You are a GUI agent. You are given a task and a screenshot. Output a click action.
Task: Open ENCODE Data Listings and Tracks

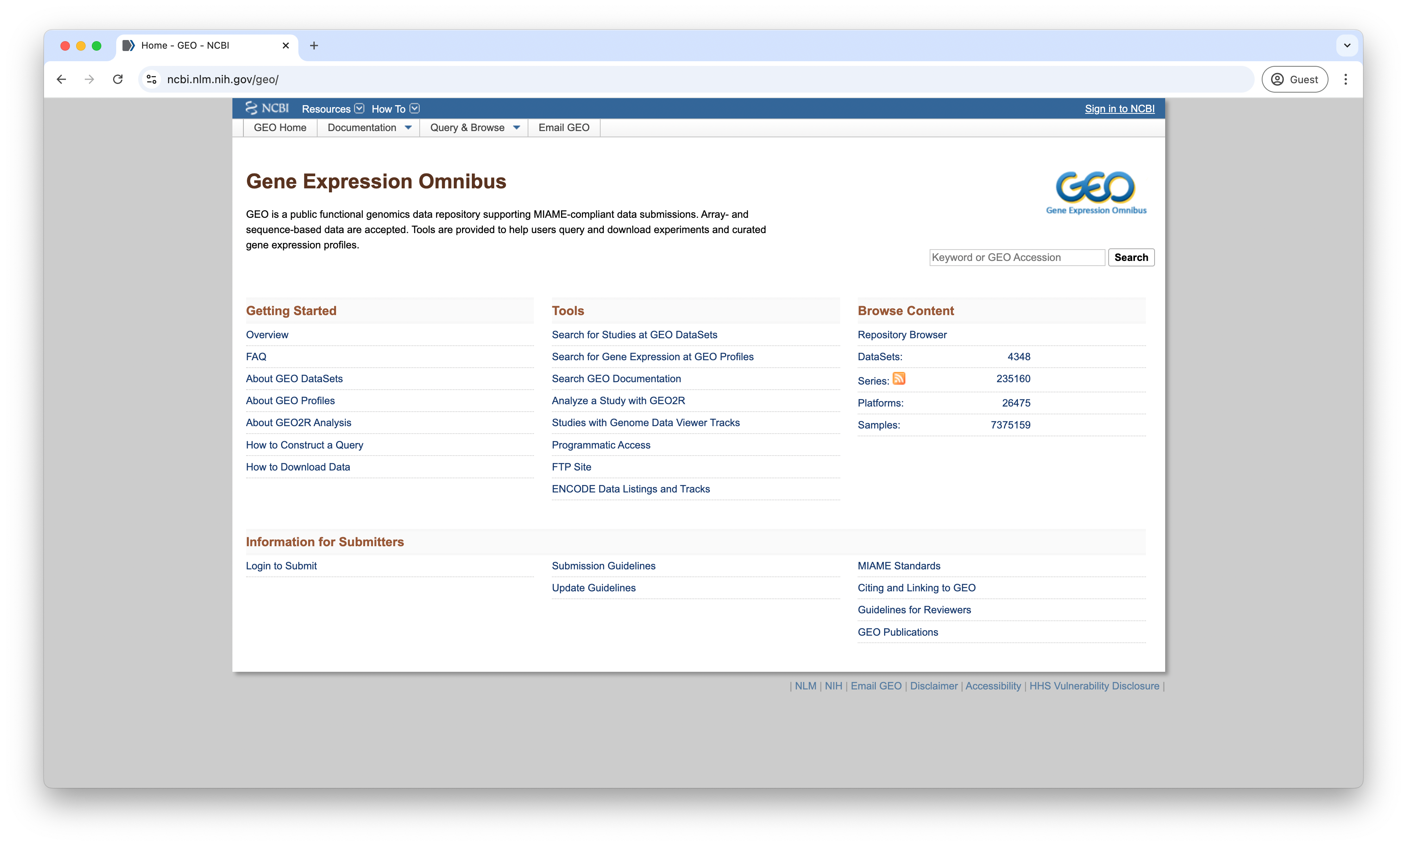(x=631, y=489)
